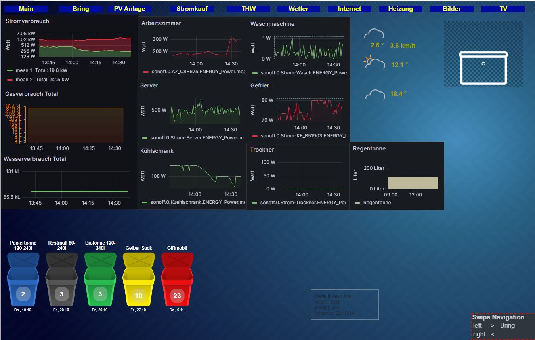Open the Heizung tab

point(400,9)
